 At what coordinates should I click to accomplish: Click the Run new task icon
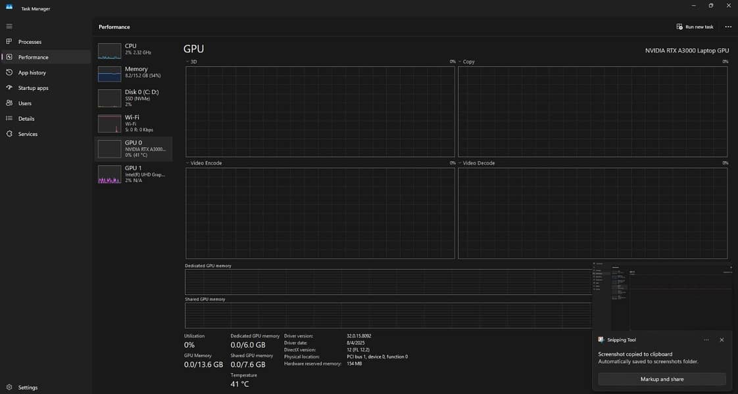pos(679,27)
